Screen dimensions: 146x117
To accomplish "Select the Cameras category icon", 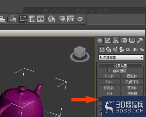I will [122, 50].
